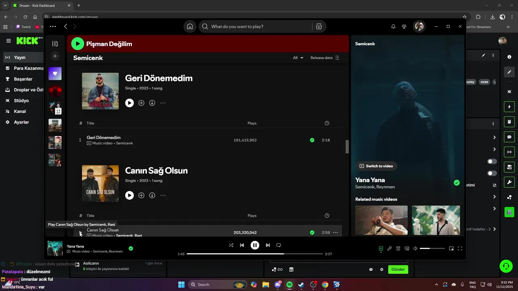Open the play queue
Image resolution: width=518 pixels, height=291 pixels.
click(398, 249)
